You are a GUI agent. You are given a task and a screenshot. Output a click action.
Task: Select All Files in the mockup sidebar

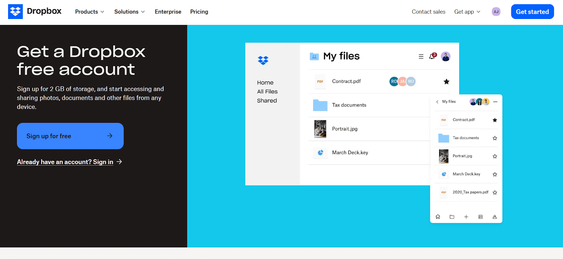267,91
